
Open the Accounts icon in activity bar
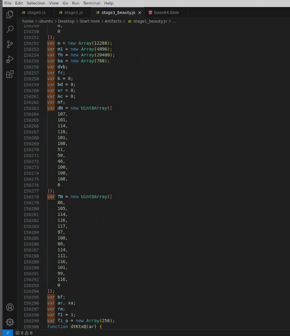[9, 307]
